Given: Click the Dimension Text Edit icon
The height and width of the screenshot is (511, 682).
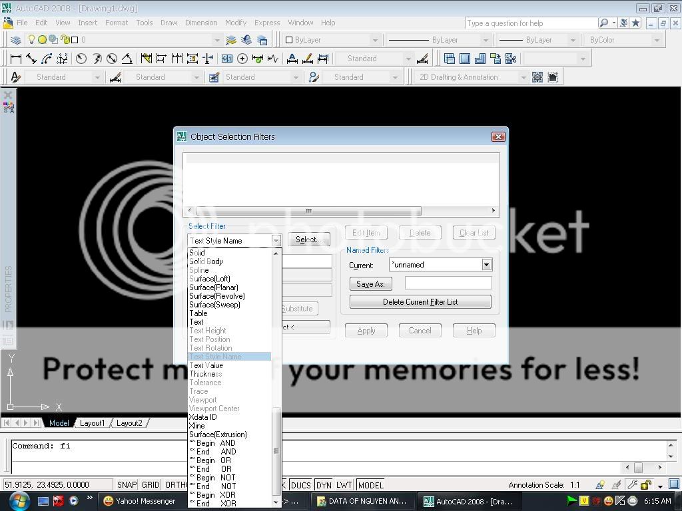Looking at the screenshot, I should tap(307, 59).
